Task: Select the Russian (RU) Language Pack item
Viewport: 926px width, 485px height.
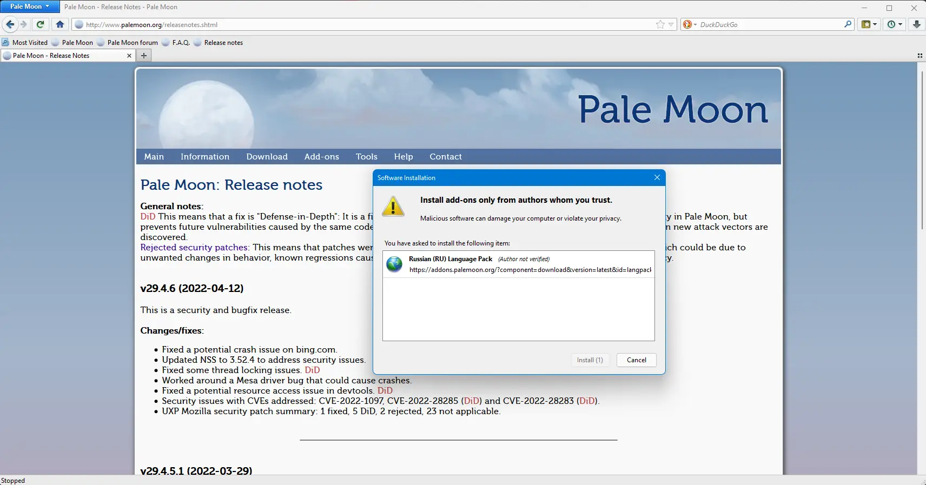Action: tap(519, 264)
